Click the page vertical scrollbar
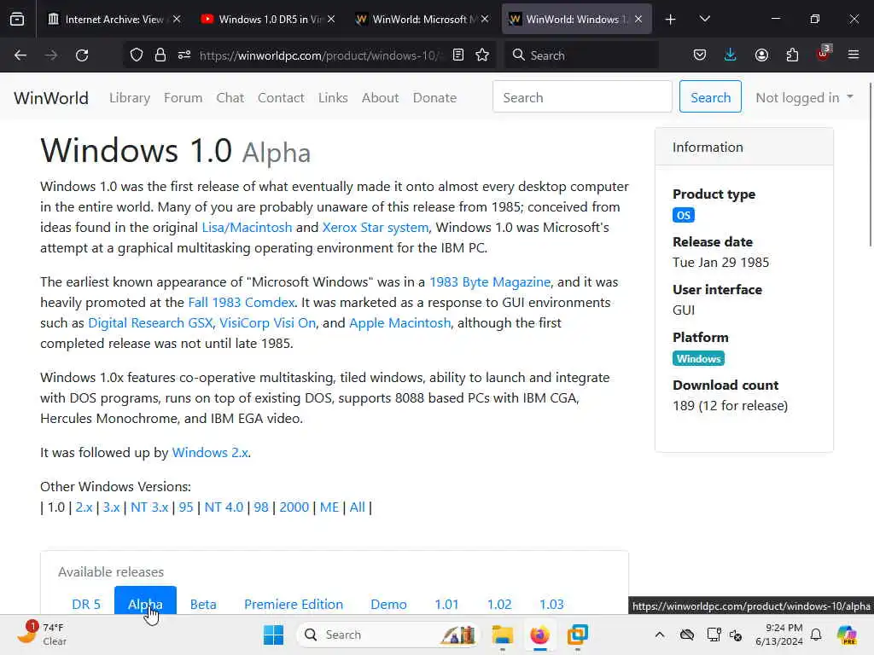 point(870,165)
